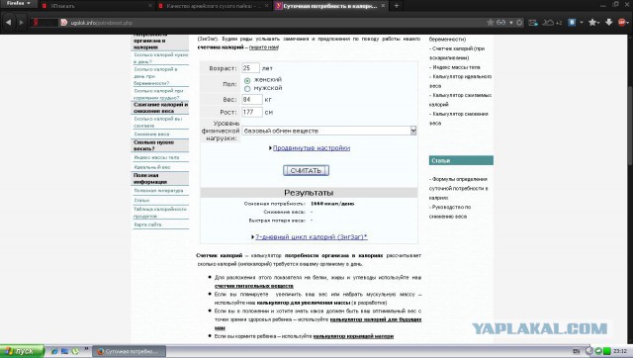Click the show desktop quick launch icon

tap(64, 351)
